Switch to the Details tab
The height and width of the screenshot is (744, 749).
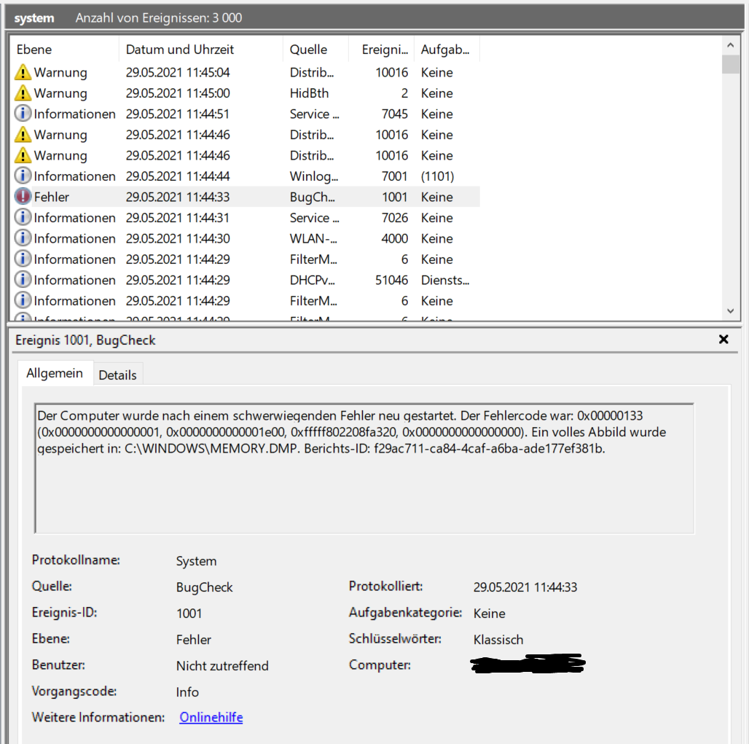(117, 375)
